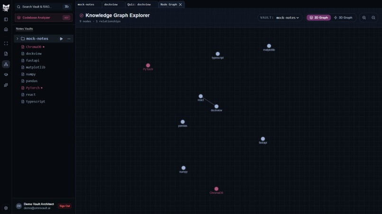Screen dimensions: 382x214
Task: Switch to 2D Graph view
Action: (318, 18)
